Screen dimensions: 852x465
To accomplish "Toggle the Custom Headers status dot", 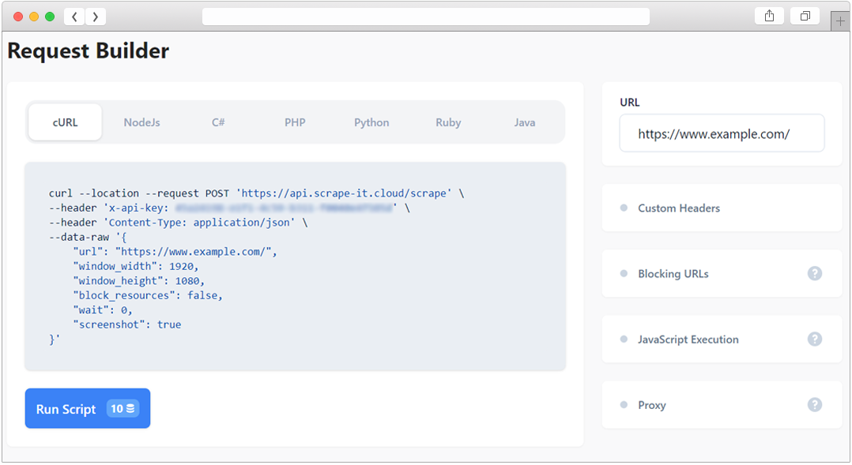I will [624, 208].
